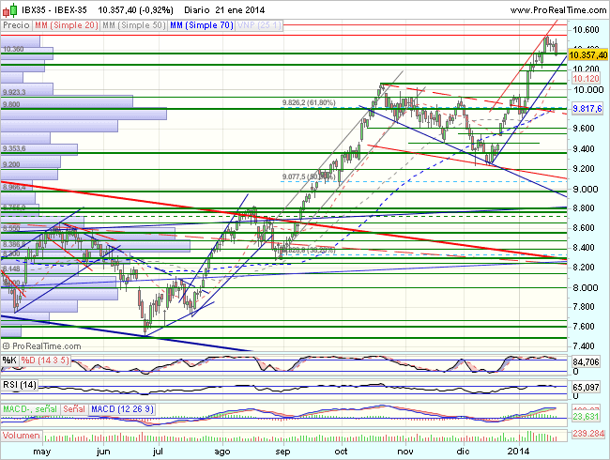
Task: Click the jun label on time axis
Action: point(103,452)
